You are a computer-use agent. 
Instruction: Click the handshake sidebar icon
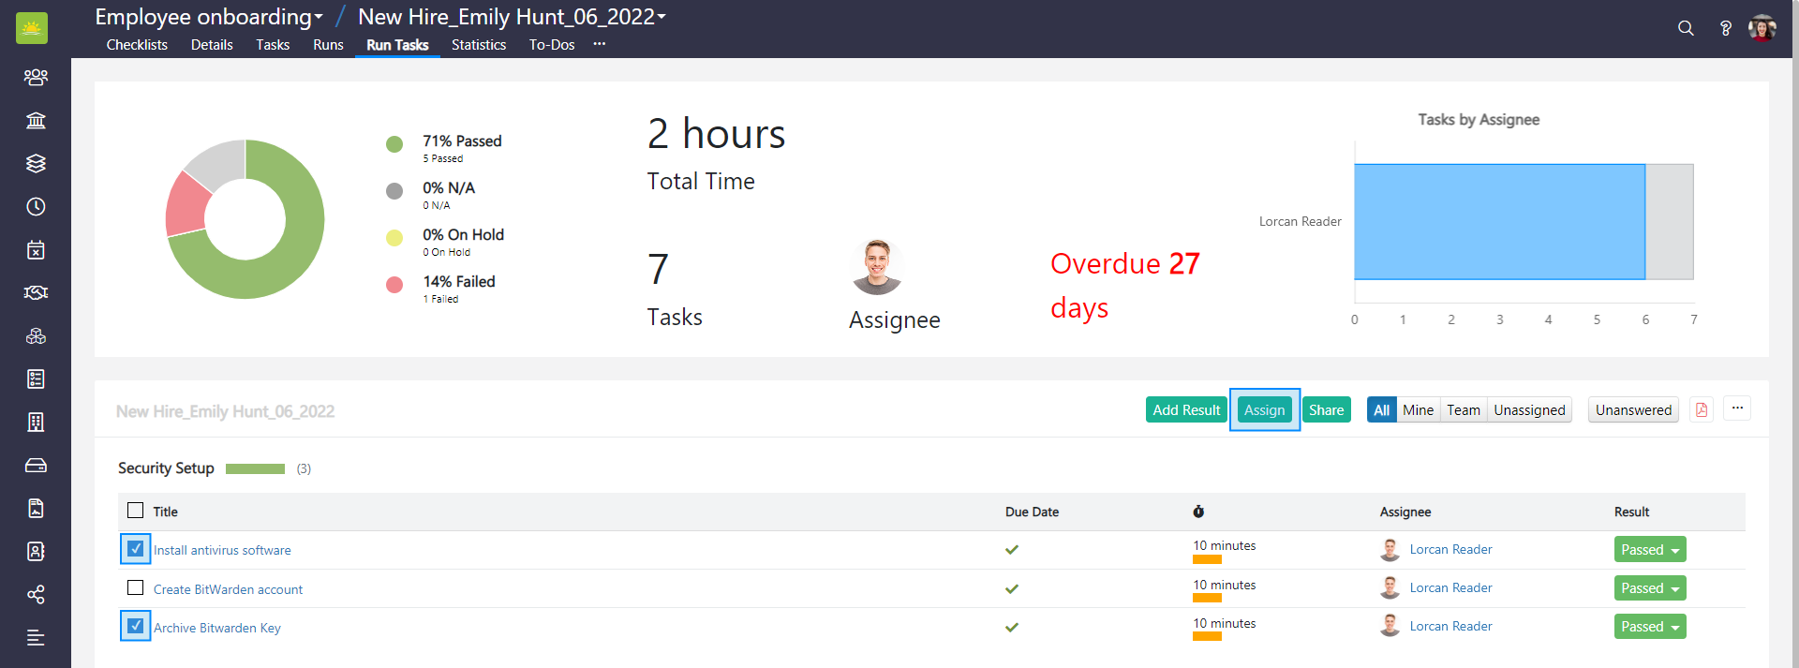point(36,292)
